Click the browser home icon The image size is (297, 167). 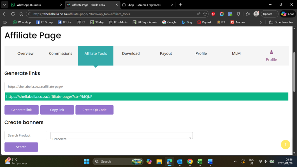coord(21,14)
